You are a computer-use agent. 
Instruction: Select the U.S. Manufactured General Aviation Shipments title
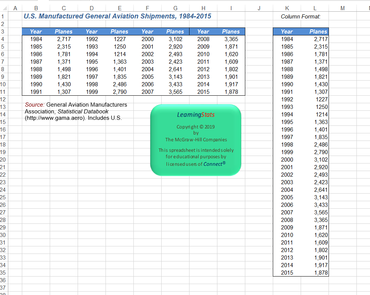tap(117, 16)
